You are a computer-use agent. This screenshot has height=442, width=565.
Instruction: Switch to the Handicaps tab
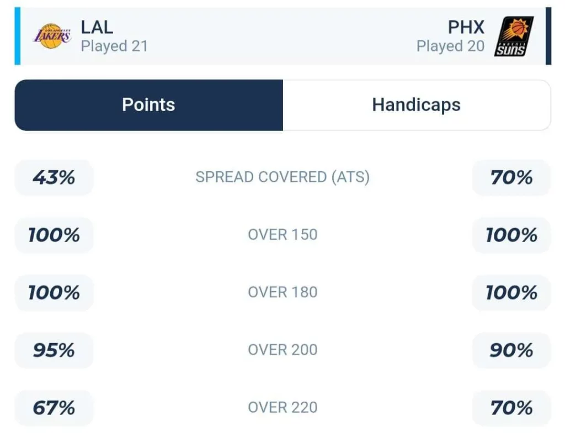coord(417,105)
